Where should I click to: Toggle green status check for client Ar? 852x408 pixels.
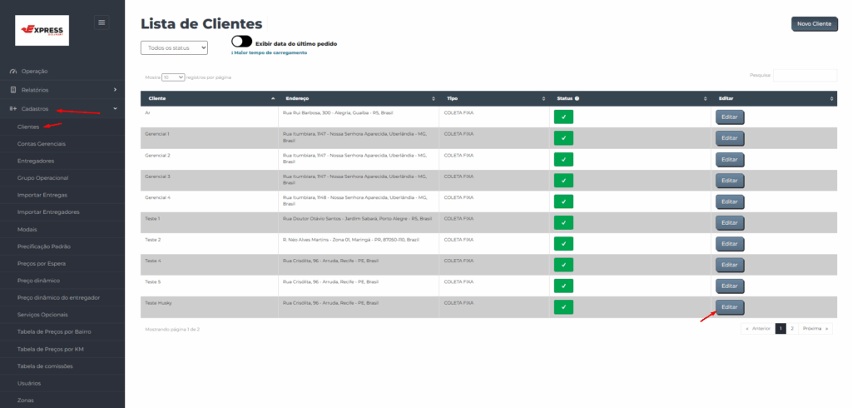(x=563, y=117)
